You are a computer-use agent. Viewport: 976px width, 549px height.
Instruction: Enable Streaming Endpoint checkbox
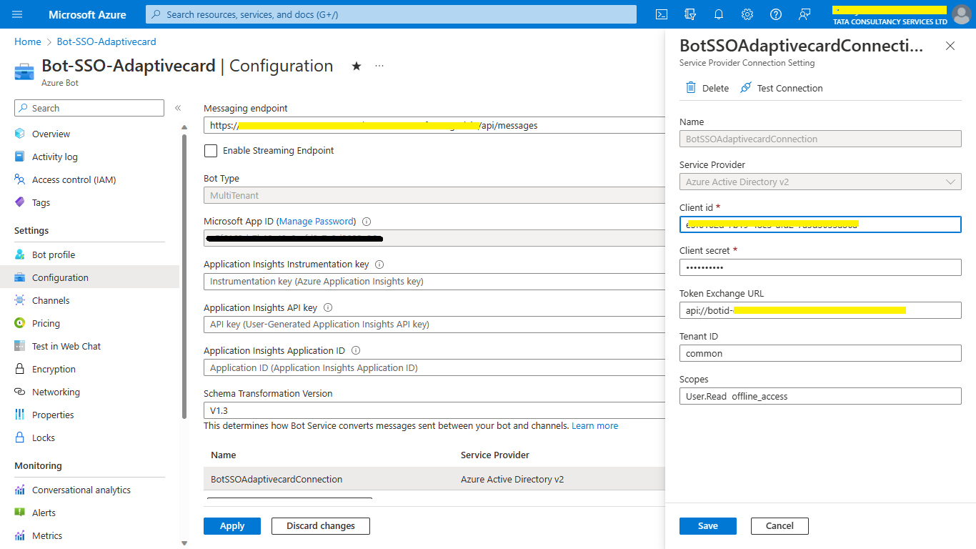211,151
